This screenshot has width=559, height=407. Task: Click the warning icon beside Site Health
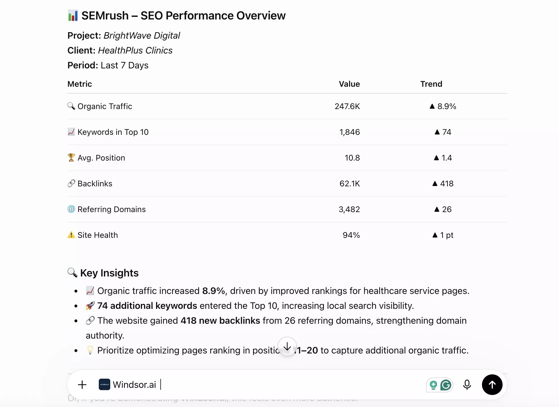[x=71, y=235]
